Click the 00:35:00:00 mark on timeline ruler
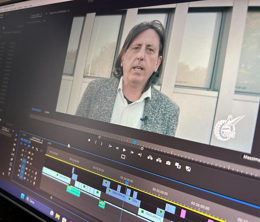This screenshot has height=222, width=260. point(160,191)
